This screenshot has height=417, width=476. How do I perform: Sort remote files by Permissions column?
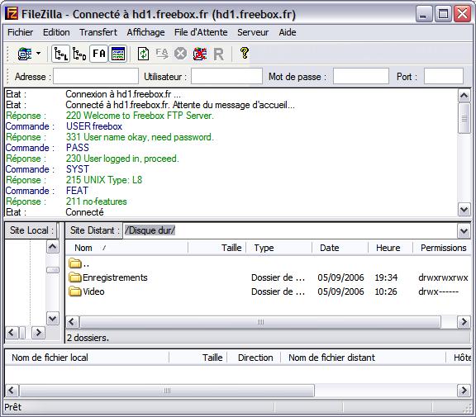pos(442,248)
